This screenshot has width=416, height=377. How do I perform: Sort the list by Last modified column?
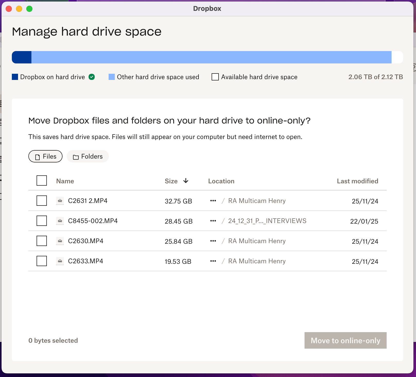[x=357, y=181]
